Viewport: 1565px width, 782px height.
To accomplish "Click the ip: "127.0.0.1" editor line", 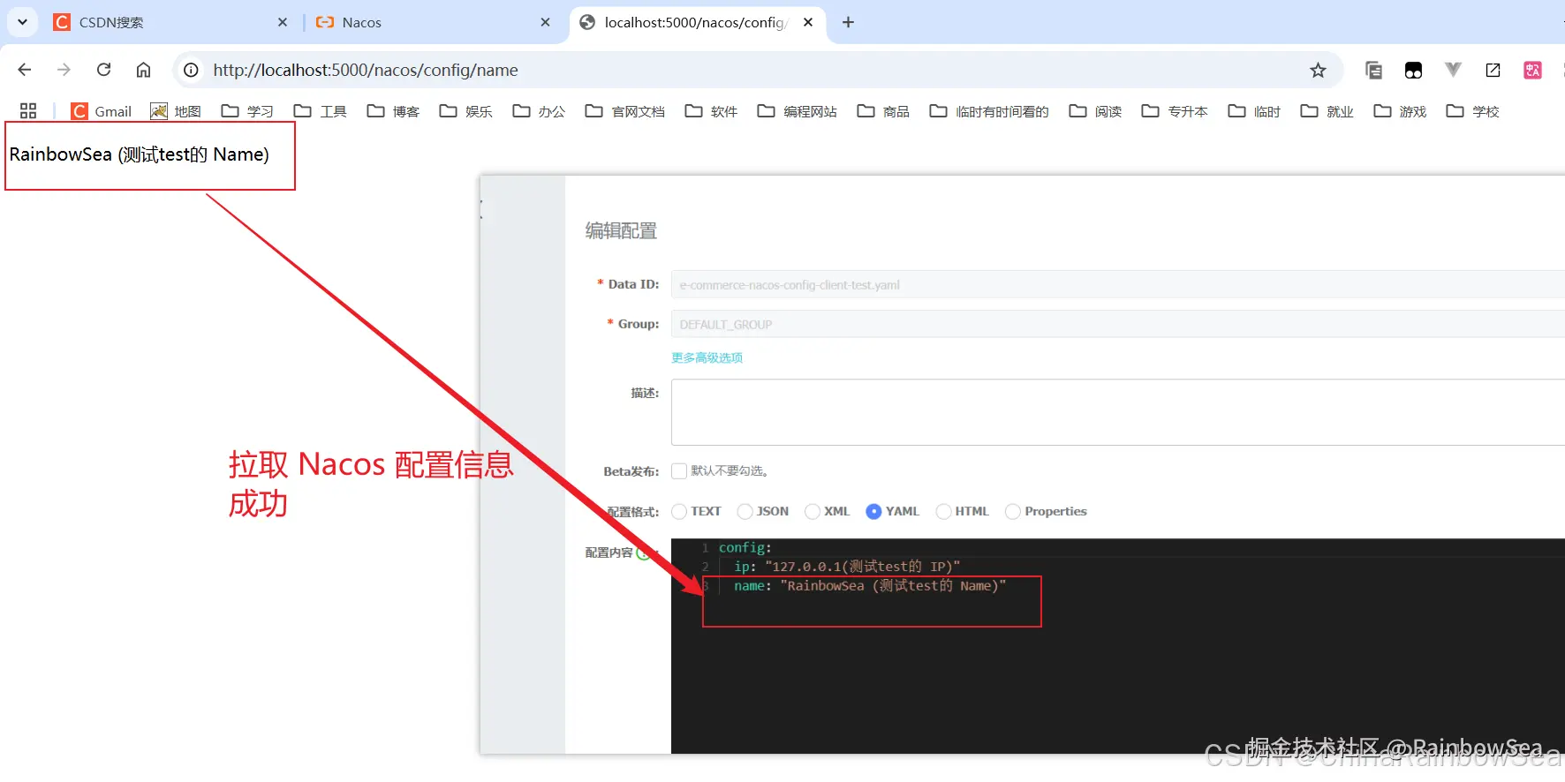I will (x=846, y=567).
